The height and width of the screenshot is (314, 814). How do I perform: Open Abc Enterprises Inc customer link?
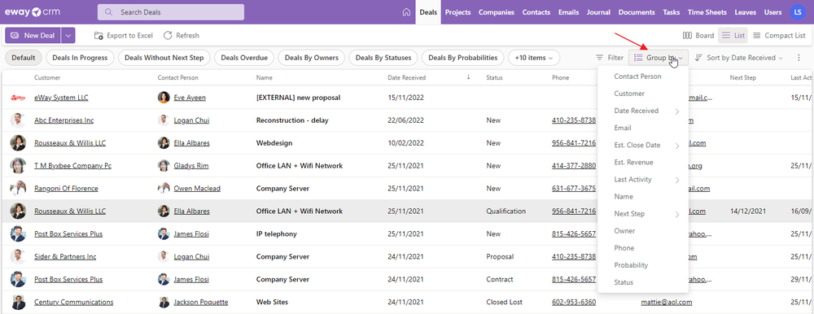point(63,120)
